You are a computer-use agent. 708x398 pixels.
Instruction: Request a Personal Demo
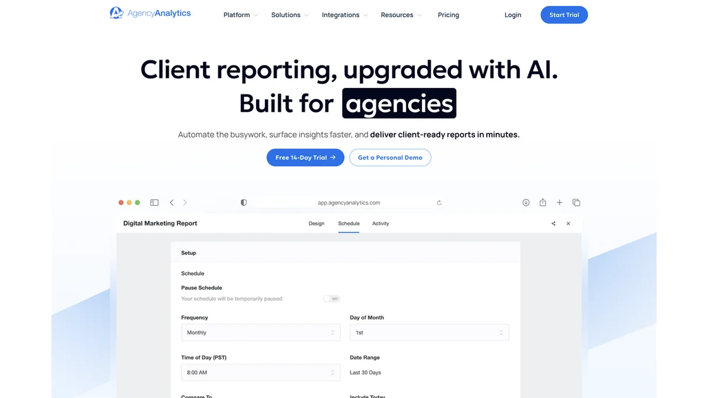coord(390,157)
